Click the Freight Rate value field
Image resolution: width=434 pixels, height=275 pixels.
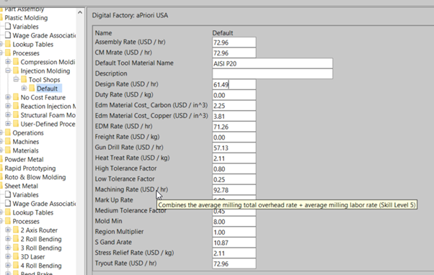coord(234,137)
